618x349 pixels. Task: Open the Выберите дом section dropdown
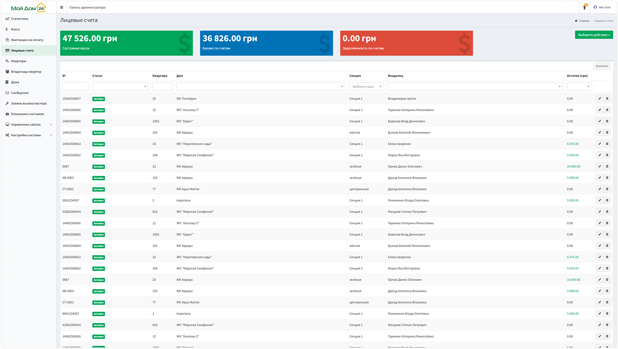pos(366,87)
